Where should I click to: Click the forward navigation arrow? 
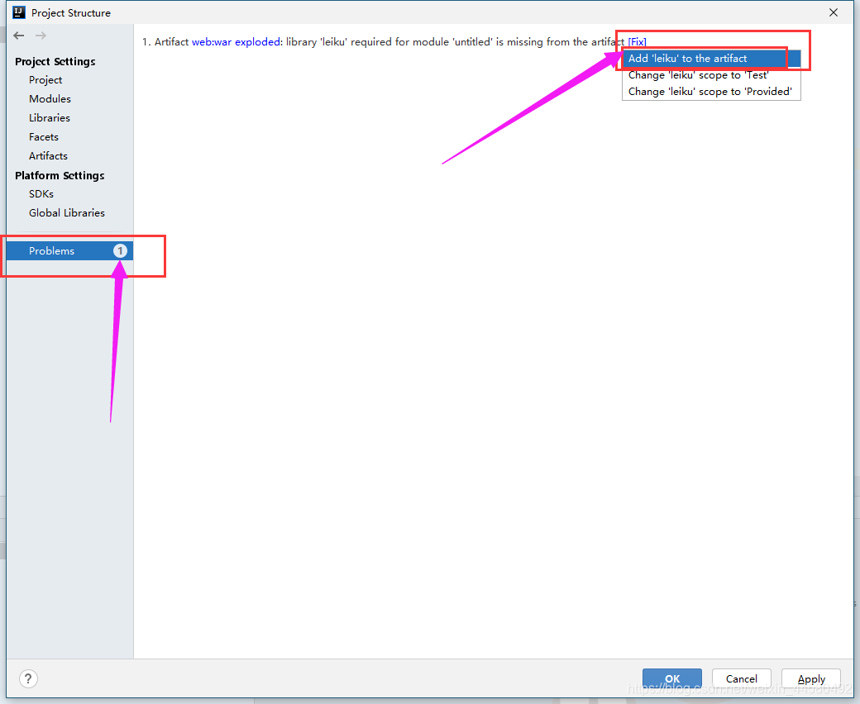[41, 36]
